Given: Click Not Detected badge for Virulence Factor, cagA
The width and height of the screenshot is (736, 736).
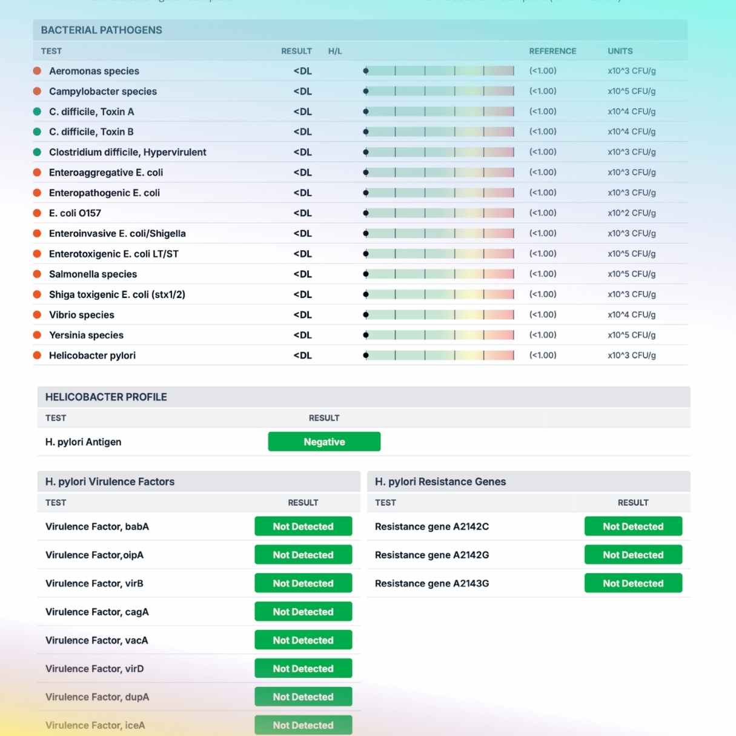Looking at the screenshot, I should tap(303, 612).
